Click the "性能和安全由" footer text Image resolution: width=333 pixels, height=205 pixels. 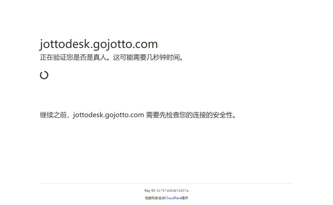[x=155, y=198]
